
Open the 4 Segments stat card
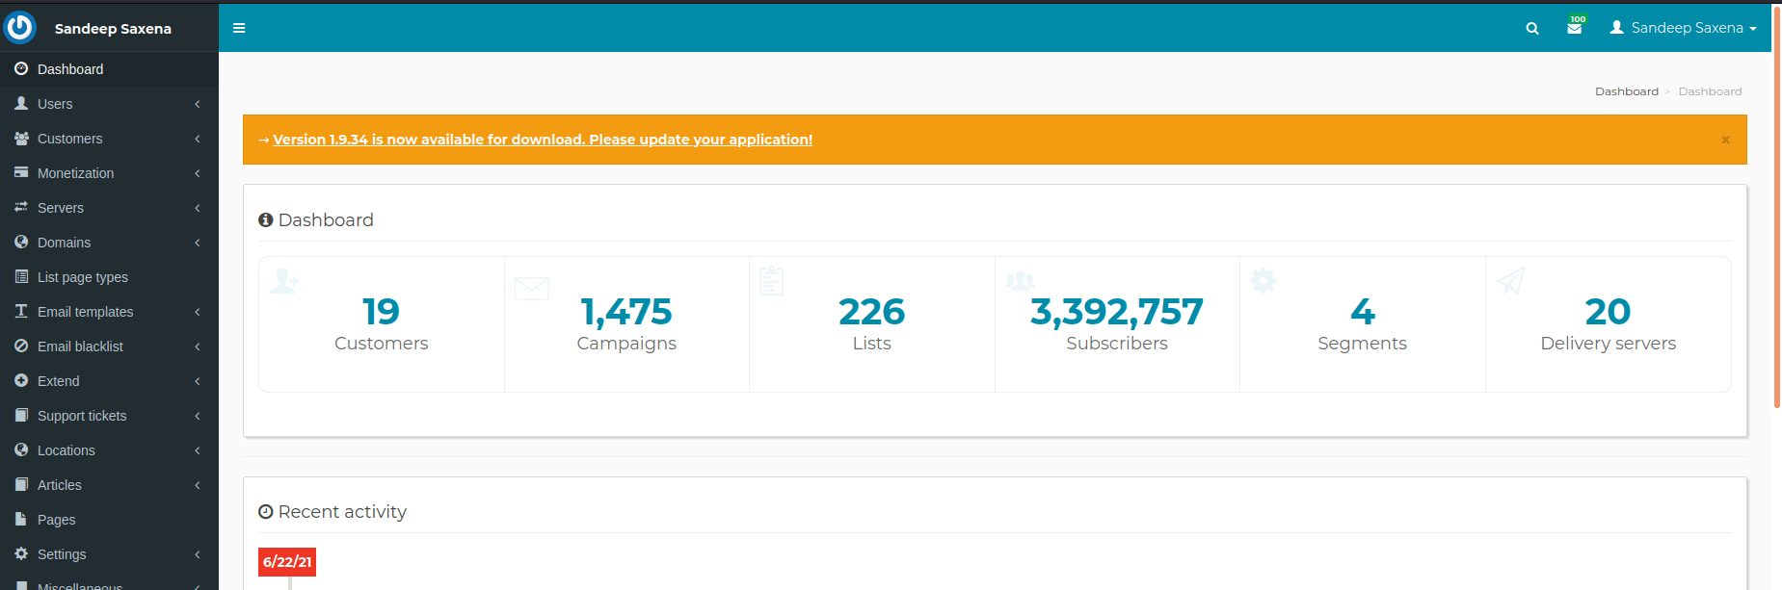pyautogui.click(x=1363, y=324)
